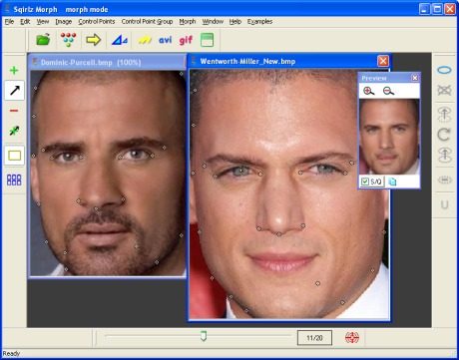Open the Control Points menu
The width and height of the screenshot is (459, 360).
(x=97, y=22)
